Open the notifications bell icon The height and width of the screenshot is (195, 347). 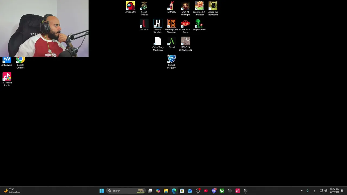[x=342, y=191]
